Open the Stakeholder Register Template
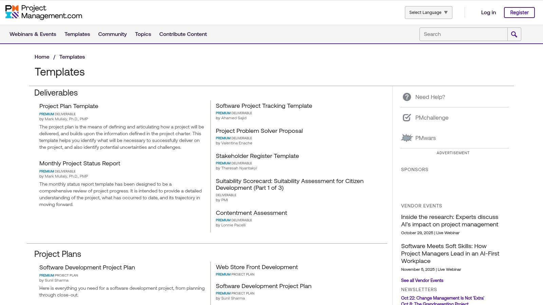This screenshot has height=305, width=543. click(x=258, y=156)
